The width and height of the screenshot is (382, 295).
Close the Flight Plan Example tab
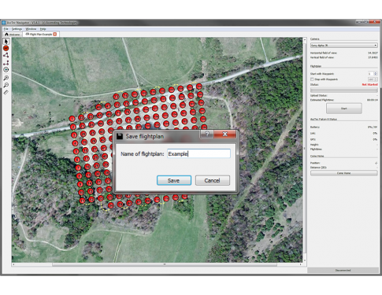(55, 34)
